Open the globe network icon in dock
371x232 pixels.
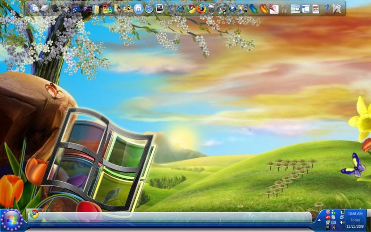pyautogui.click(x=34, y=9)
